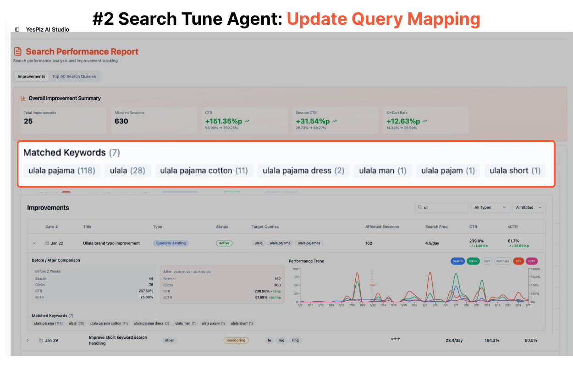The width and height of the screenshot is (573, 370).
Task: Click the highlighted 'ulala pajama (118)' keyword chip
Action: point(61,171)
